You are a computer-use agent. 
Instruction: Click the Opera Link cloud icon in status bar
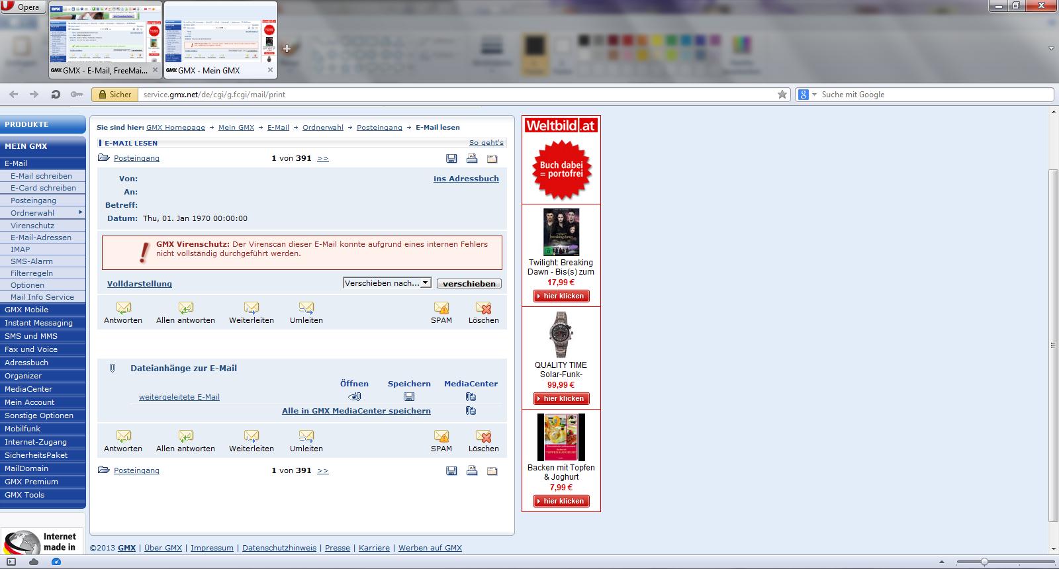pos(33,562)
